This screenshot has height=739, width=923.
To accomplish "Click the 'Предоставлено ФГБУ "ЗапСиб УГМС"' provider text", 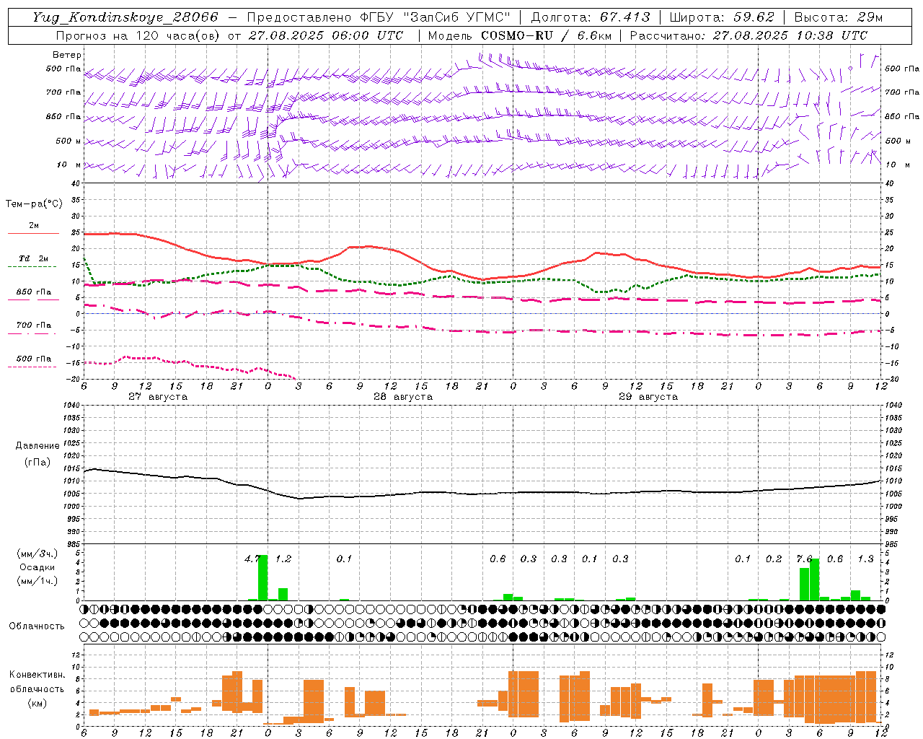I will (x=379, y=17).
